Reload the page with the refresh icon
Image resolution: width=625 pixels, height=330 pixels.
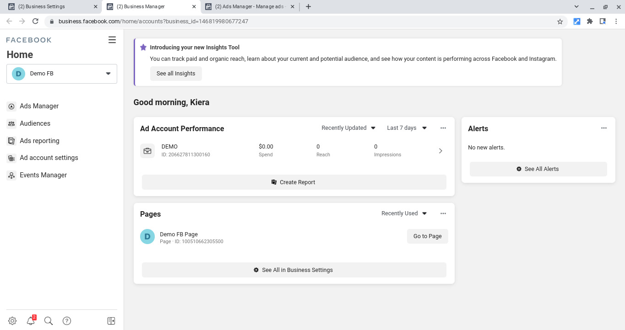[35, 21]
